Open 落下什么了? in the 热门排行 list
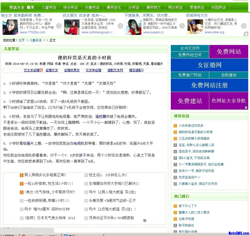 (x=188, y=206)
